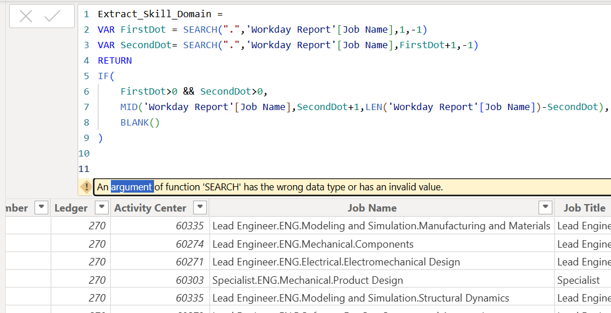Click the highlighted word 'argument' in the error
The height and width of the screenshot is (313, 611).
coord(132,187)
